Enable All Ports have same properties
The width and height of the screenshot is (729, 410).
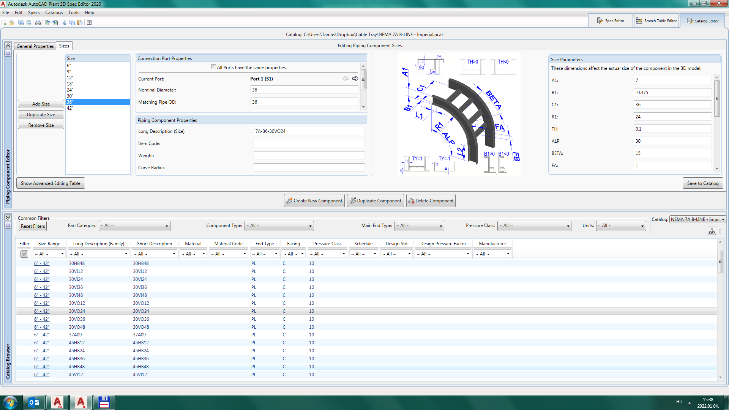point(213,67)
